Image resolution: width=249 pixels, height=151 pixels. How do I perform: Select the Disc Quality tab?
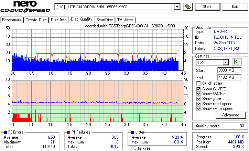pos(82,19)
